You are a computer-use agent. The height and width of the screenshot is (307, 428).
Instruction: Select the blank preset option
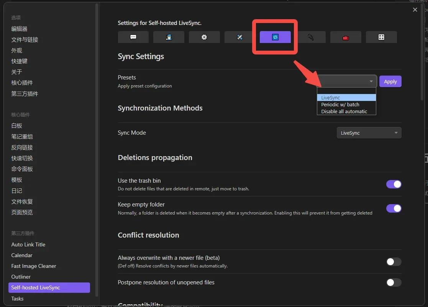346,91
